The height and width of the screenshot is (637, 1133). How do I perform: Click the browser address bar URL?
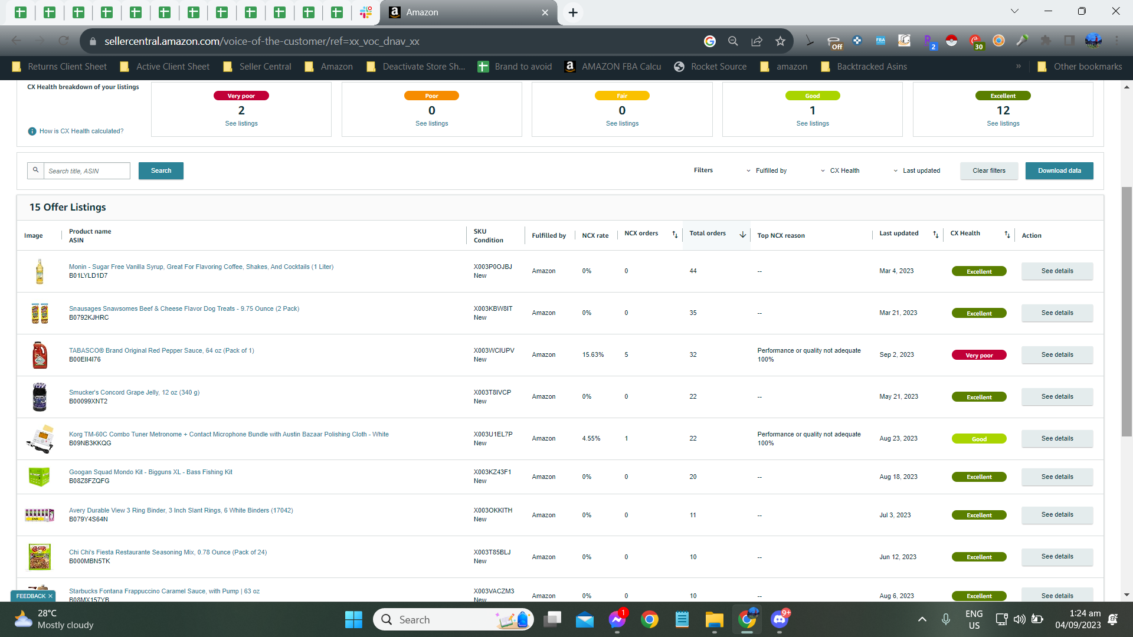click(262, 41)
